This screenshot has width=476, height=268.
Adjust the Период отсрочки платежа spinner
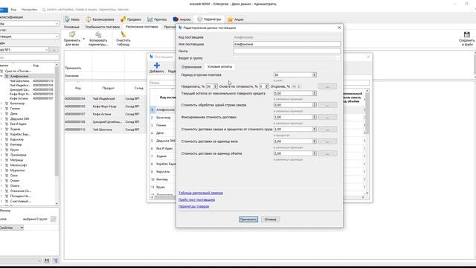[x=314, y=74]
